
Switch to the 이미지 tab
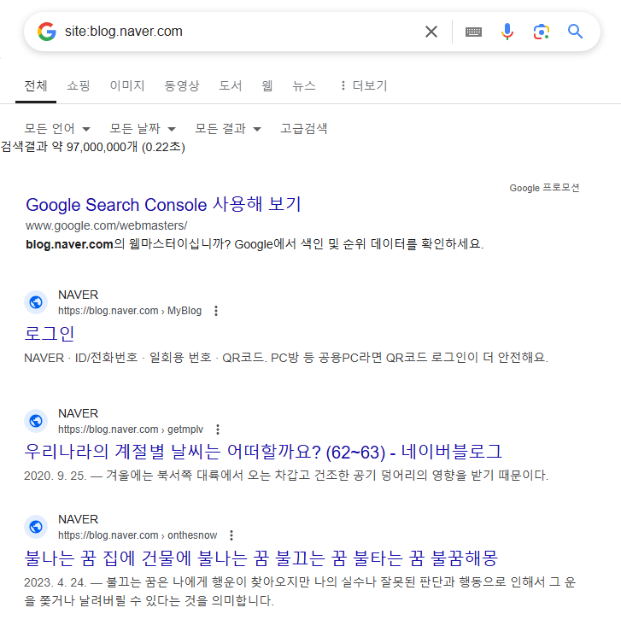pyautogui.click(x=127, y=85)
